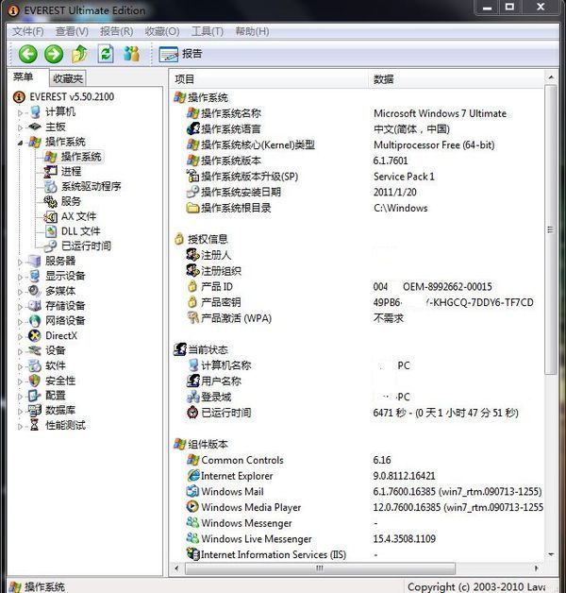
Task: Expand the 多媒体 tree node
Action: click(x=20, y=292)
